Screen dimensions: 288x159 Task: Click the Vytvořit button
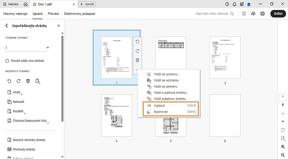pos(87,4)
